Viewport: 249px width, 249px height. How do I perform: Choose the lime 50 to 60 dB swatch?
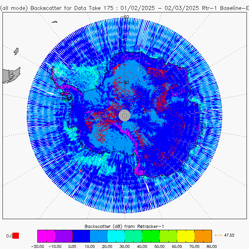(x=169, y=236)
